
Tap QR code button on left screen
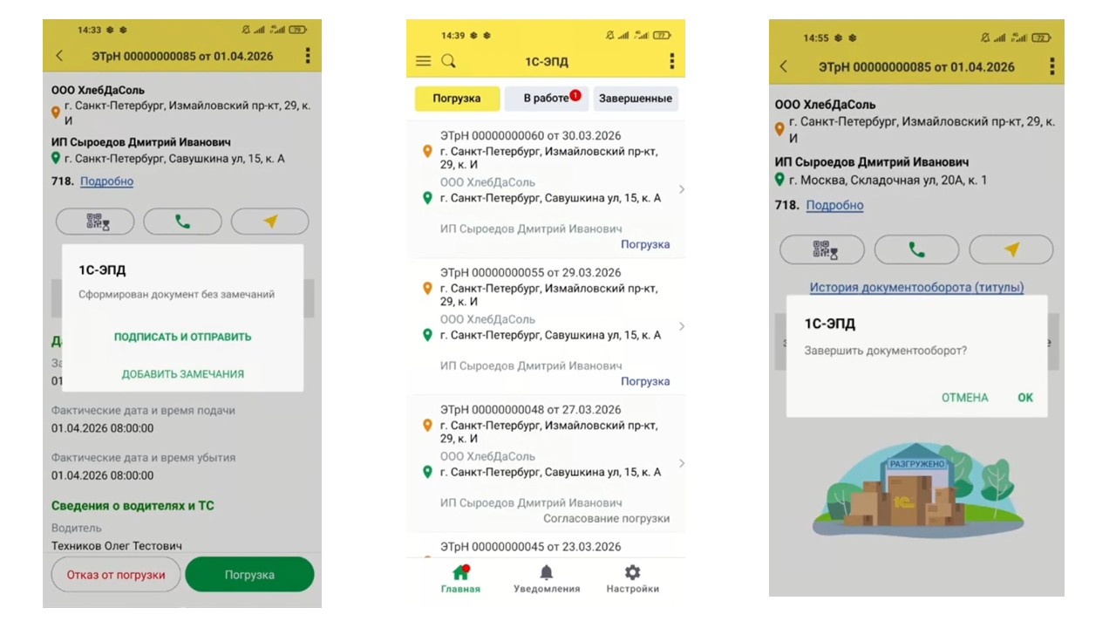[95, 222]
